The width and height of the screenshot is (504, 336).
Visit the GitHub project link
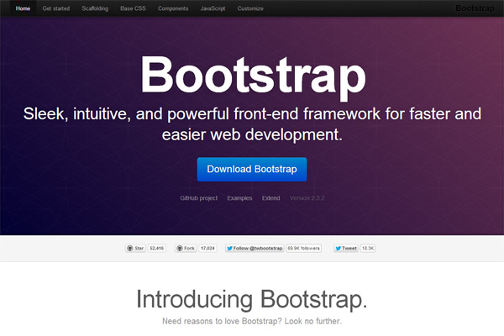(x=199, y=198)
